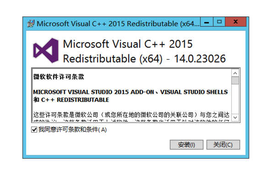Click the 微软软件许可条款 license heading
The height and width of the screenshot is (183, 273).
click(x=59, y=77)
